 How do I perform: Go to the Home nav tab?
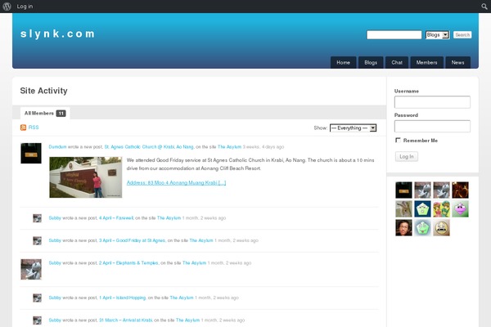343,63
